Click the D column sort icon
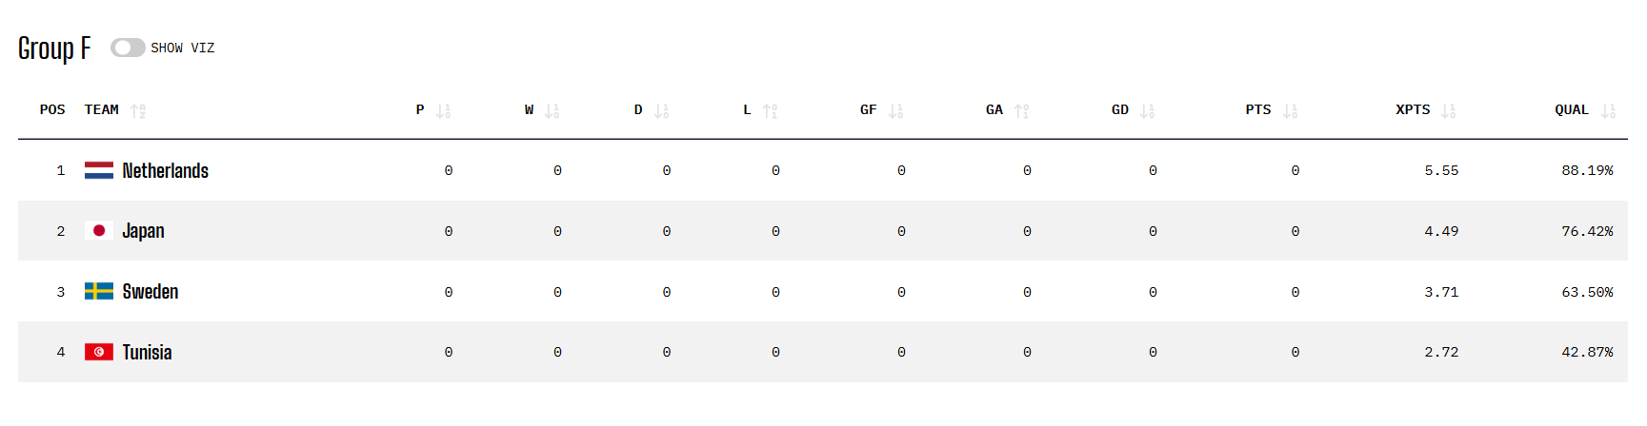Screen dimensions: 1647x426 (x=661, y=110)
